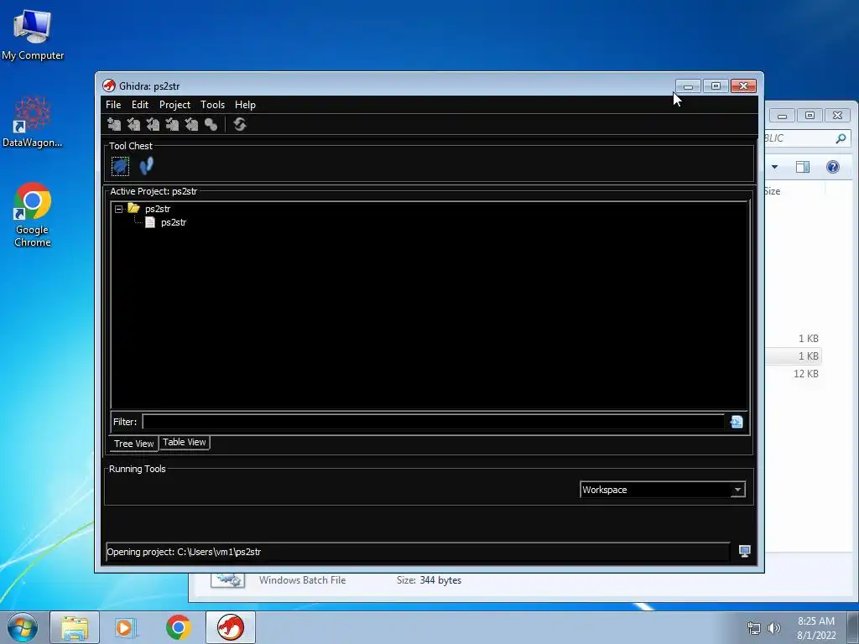
Task: Click the network tray icon
Action: pos(754,628)
